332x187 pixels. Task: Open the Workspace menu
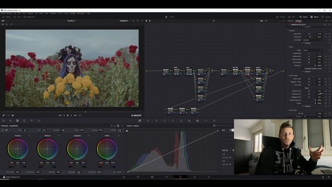click(x=81, y=14)
